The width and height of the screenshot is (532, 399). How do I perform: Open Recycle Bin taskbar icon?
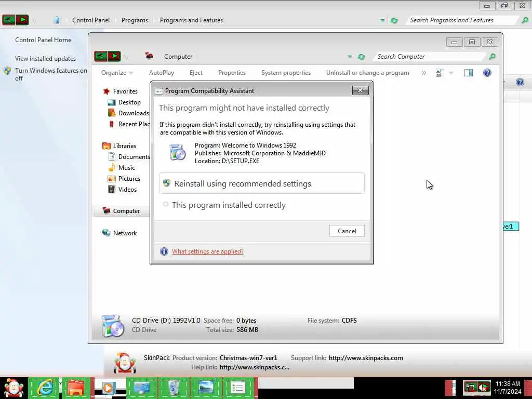174,388
